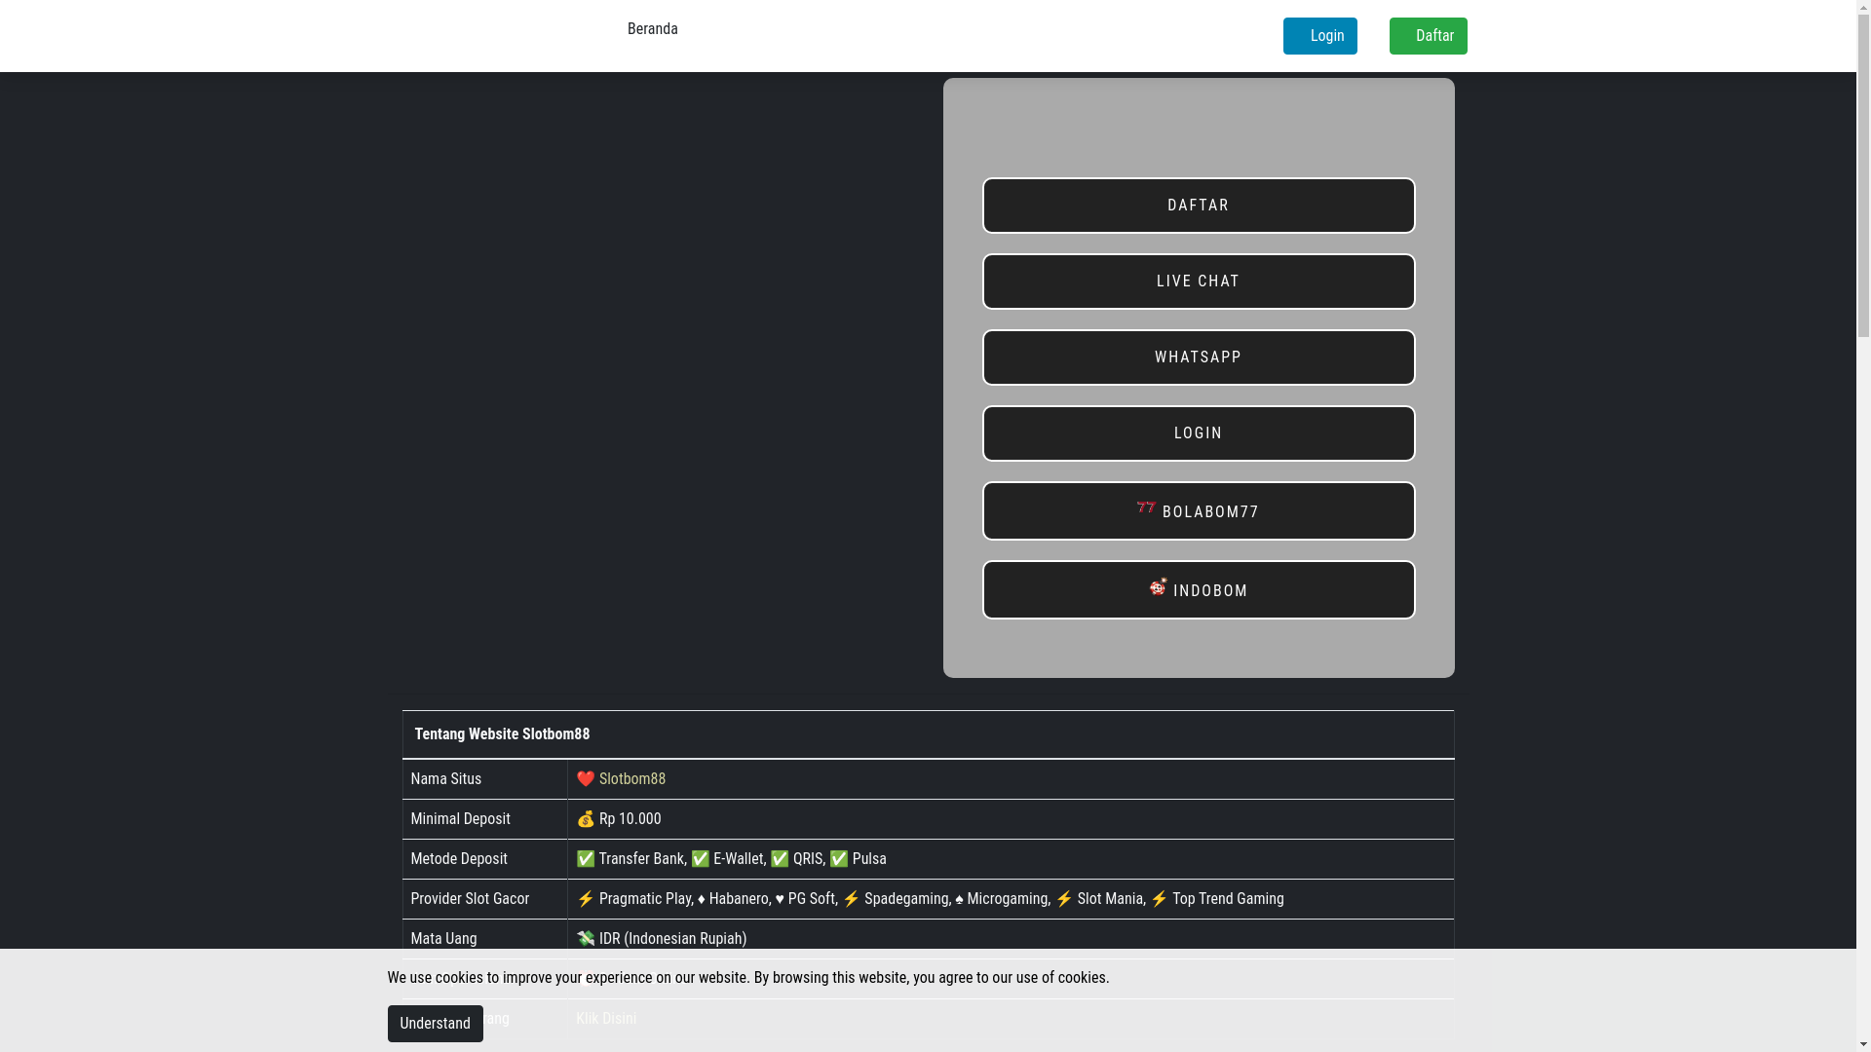
Task: Click the money bag icon beside Rp 10.000
Action: point(585,819)
